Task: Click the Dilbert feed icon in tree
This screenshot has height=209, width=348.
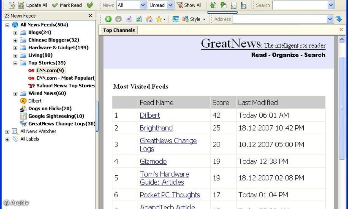Action: (x=23, y=101)
